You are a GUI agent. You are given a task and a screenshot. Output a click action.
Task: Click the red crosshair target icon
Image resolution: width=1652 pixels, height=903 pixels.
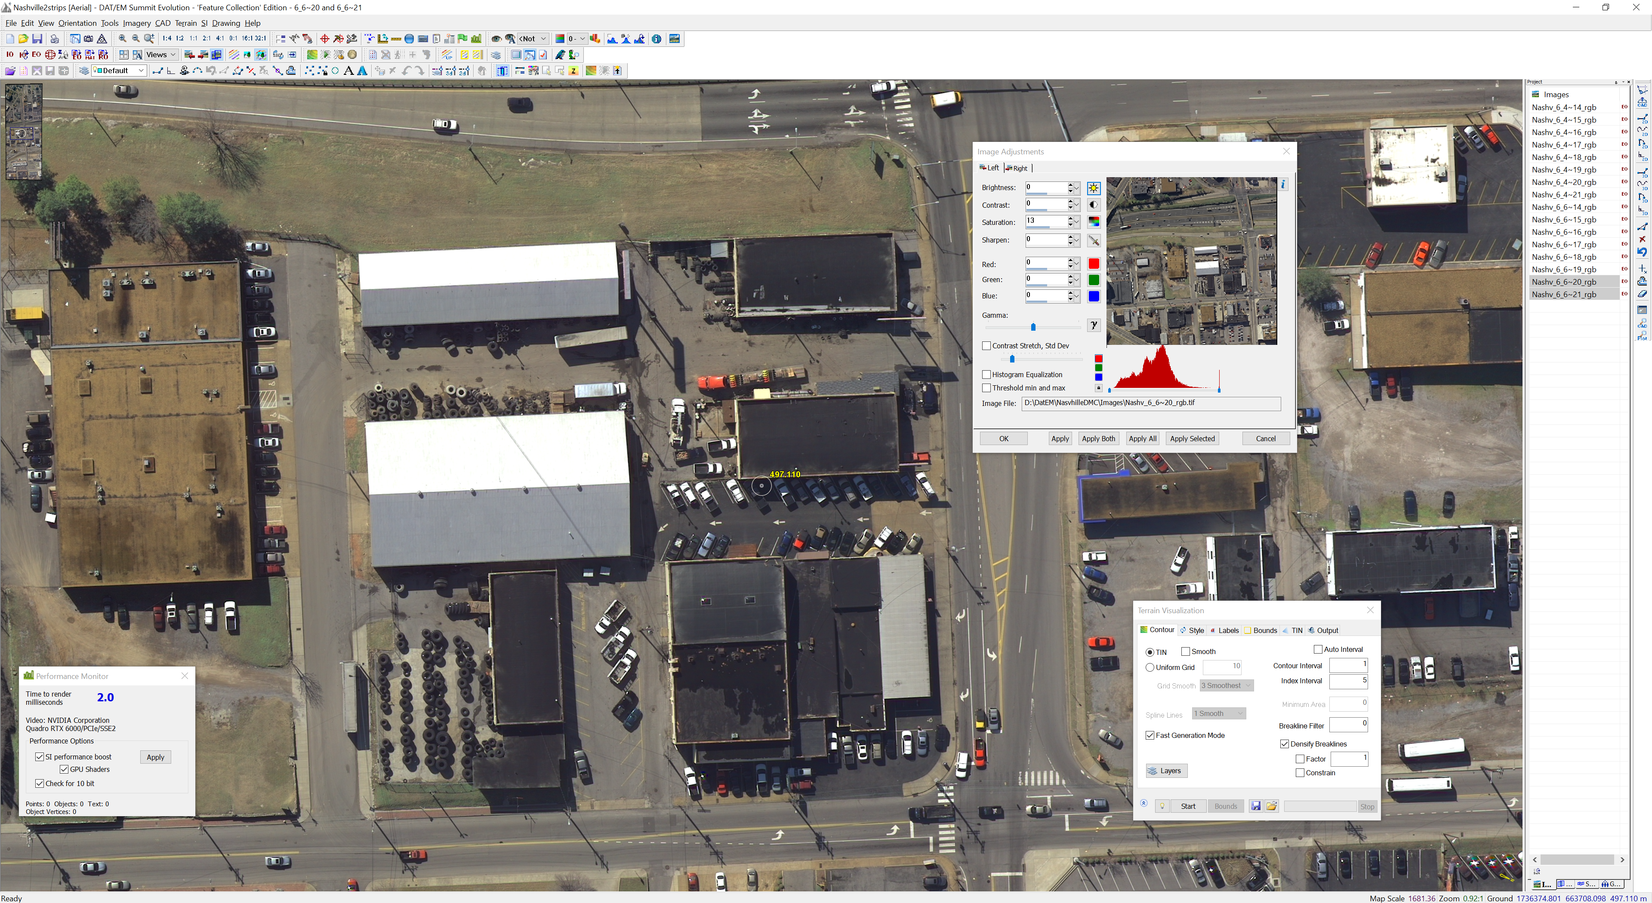[324, 39]
